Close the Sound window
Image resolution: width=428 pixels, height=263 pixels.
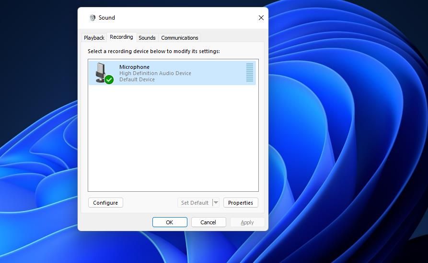click(x=261, y=18)
